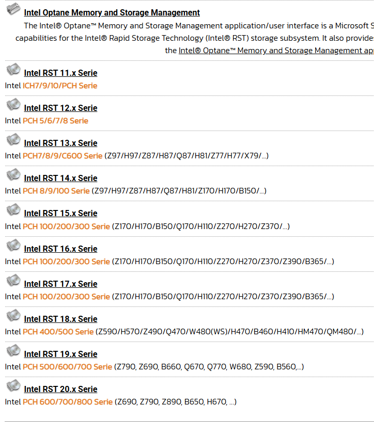Click the drive icon beside Intel RST 13.x Serie
Screen dimensions: 374x422
click(x=13, y=139)
